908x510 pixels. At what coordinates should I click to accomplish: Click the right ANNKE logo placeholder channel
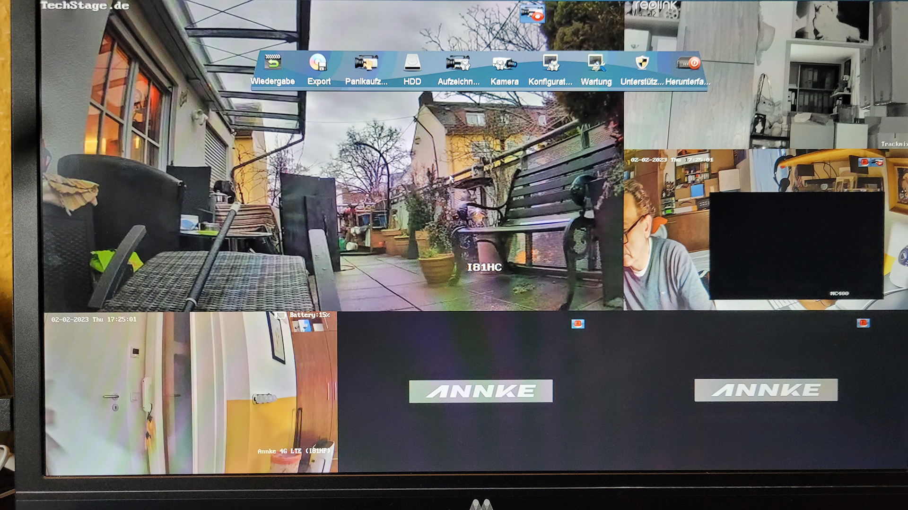pos(766,390)
